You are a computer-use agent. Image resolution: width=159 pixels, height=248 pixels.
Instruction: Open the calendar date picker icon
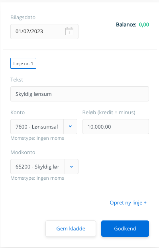click(69, 31)
